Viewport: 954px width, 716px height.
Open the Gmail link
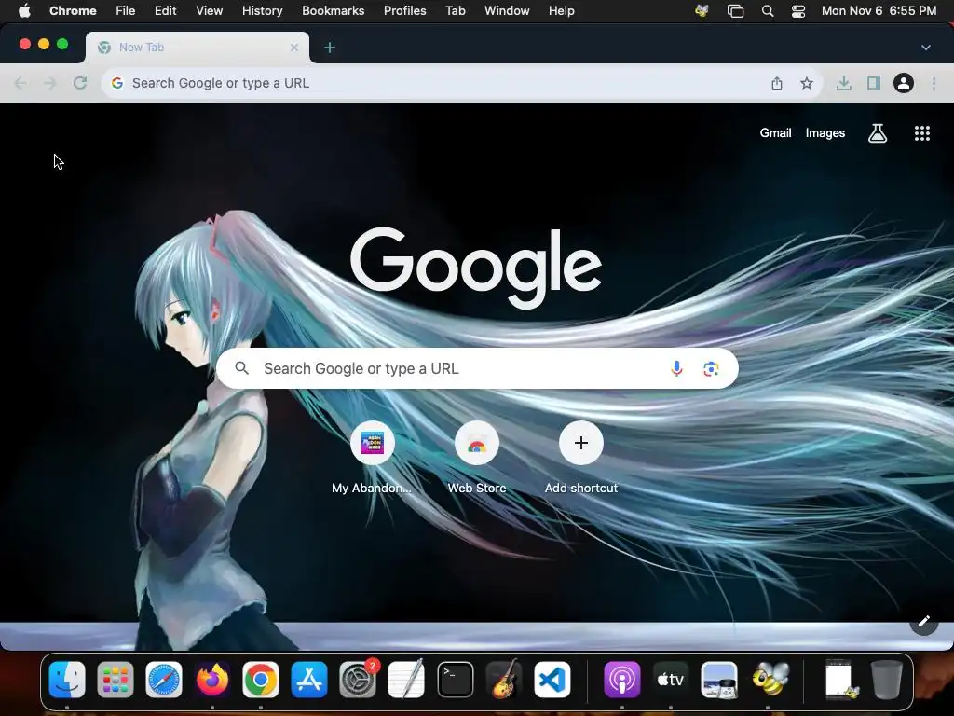coord(776,132)
